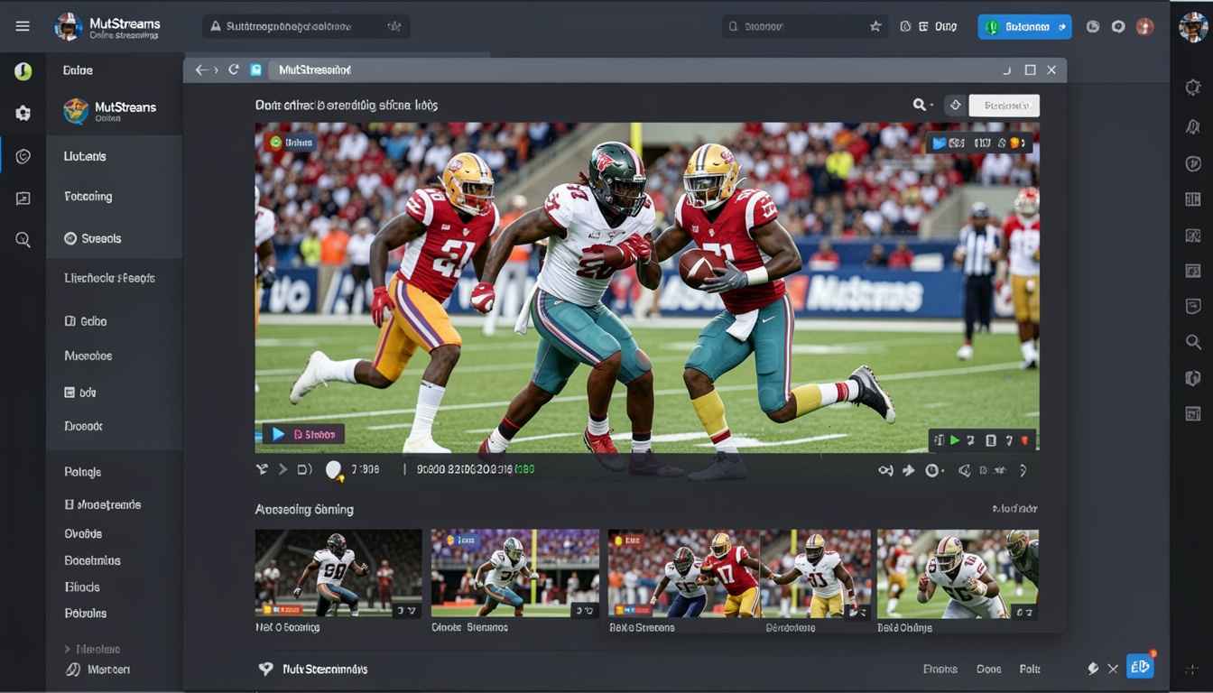Reload the inner MutStreams window
Image resolution: width=1213 pixels, height=693 pixels.
pos(234,69)
